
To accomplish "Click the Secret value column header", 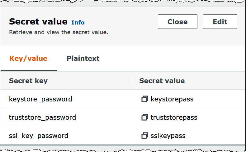I will [x=162, y=81].
